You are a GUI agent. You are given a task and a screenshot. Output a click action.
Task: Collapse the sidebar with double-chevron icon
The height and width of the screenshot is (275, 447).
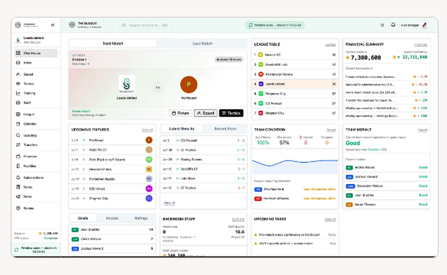(53, 25)
